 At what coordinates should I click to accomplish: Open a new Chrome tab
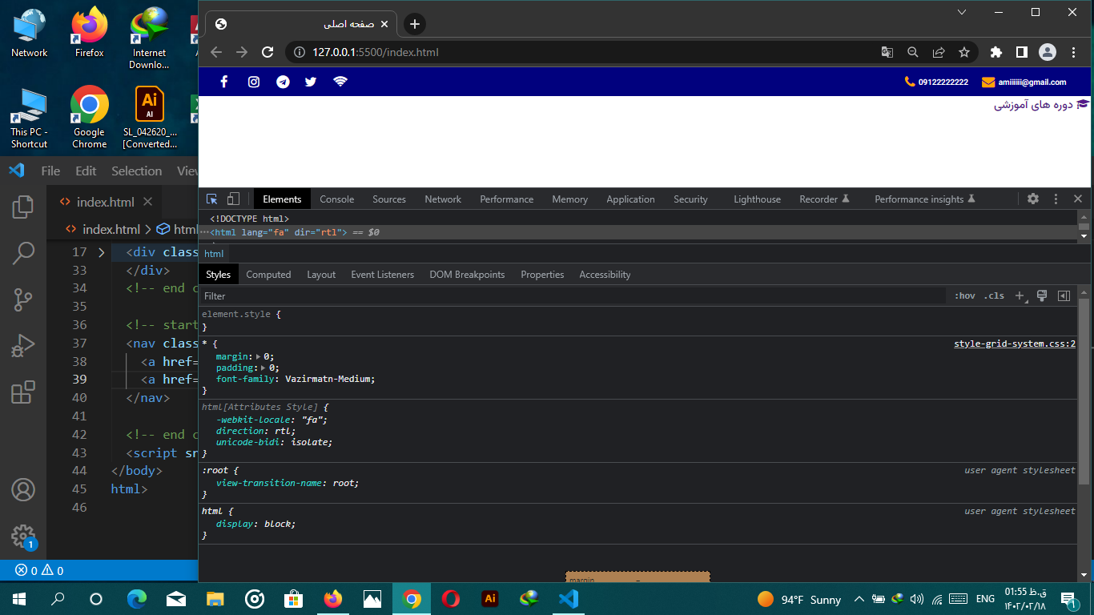pos(414,24)
